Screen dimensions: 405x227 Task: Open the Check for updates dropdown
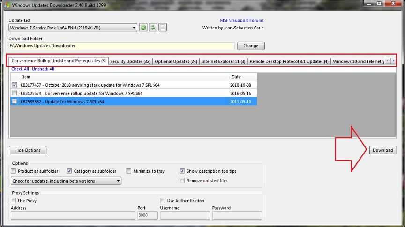point(118,181)
